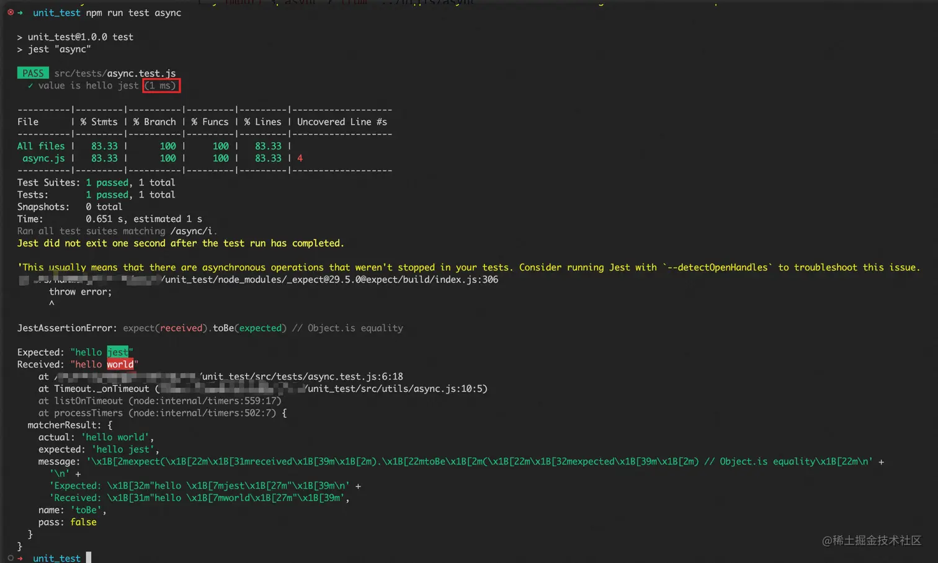Click the 'Uncovered Line #s' column header
The height and width of the screenshot is (563, 938).
click(342, 122)
